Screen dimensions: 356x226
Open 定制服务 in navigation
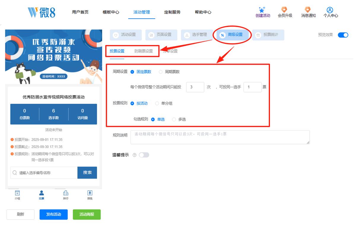pyautogui.click(x=172, y=12)
